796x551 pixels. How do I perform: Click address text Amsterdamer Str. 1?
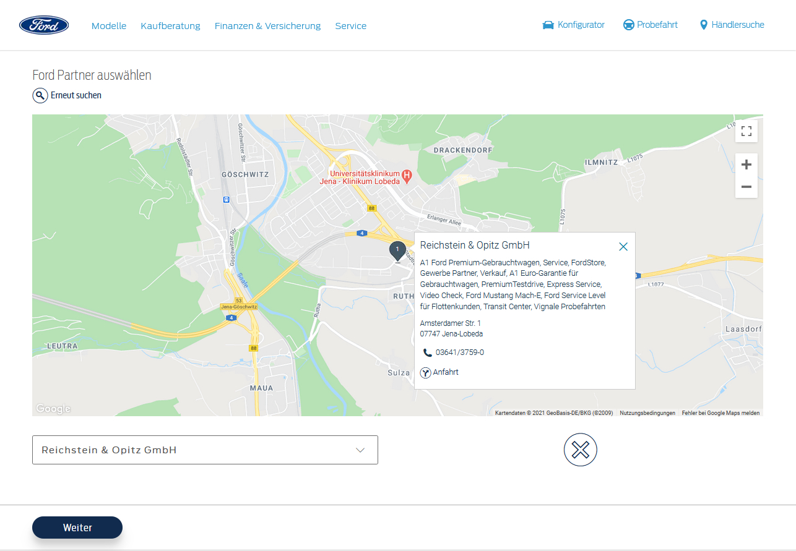point(450,323)
